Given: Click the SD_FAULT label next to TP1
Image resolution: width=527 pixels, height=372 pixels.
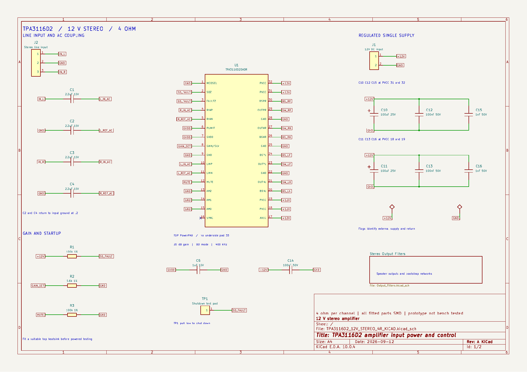Looking at the screenshot, I should [x=239, y=310].
